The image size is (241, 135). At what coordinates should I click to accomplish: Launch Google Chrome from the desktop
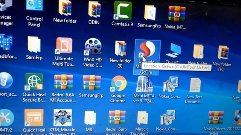[118, 89]
